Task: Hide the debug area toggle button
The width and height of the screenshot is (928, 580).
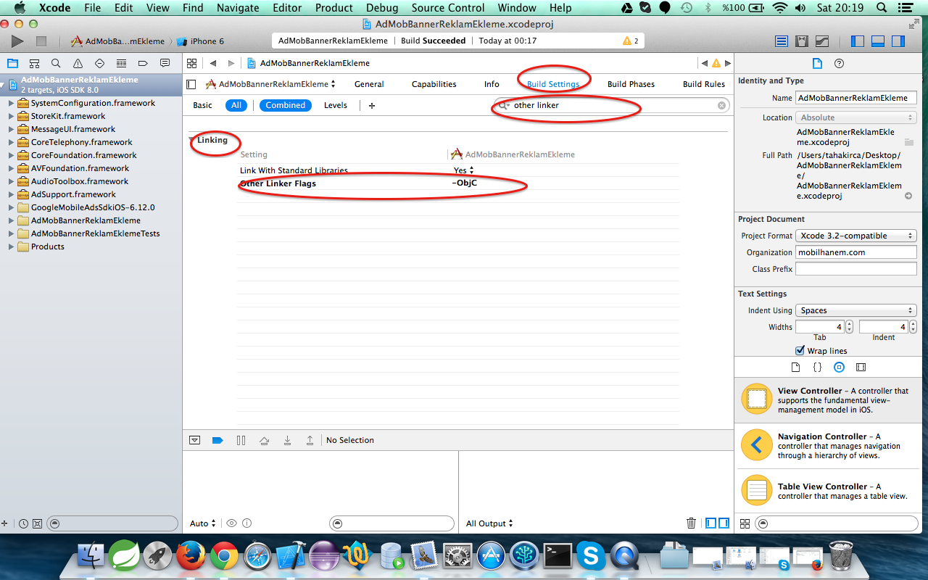Action: (x=194, y=440)
